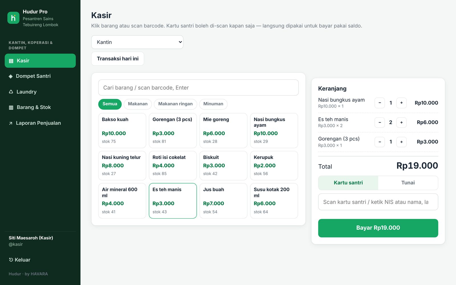Focus the Scan kartu santri field
456x285 pixels.
(x=378, y=202)
